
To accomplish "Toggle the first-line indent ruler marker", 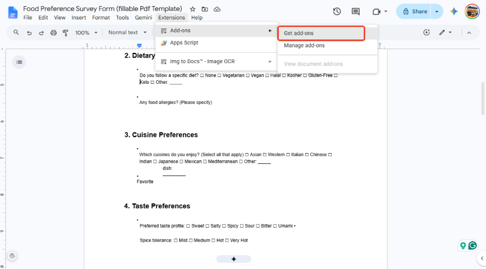I will tap(140, 46).
